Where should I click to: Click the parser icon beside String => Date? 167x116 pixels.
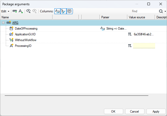(x=102, y=29)
